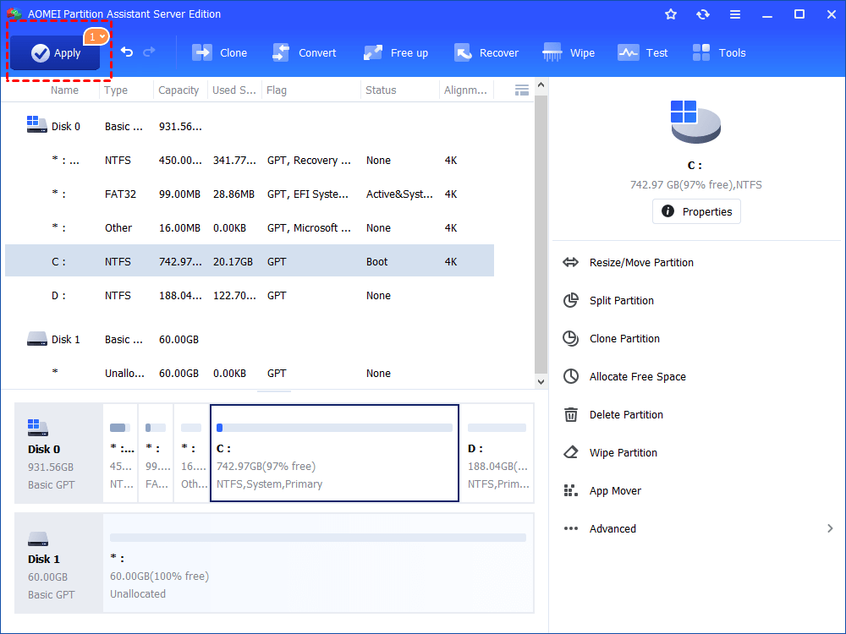Select Disk 0 block in disk map

click(58, 453)
